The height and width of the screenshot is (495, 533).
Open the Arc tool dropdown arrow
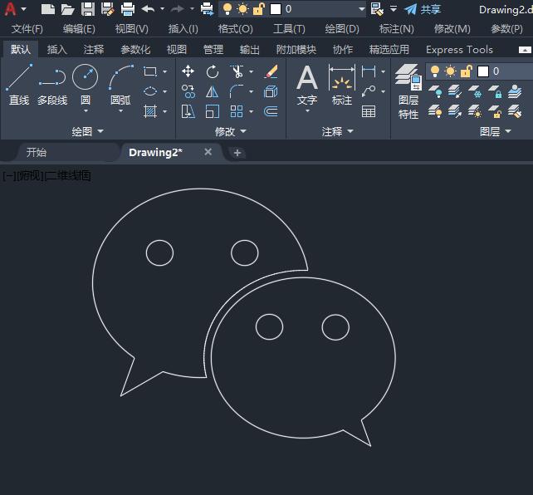coord(120,110)
